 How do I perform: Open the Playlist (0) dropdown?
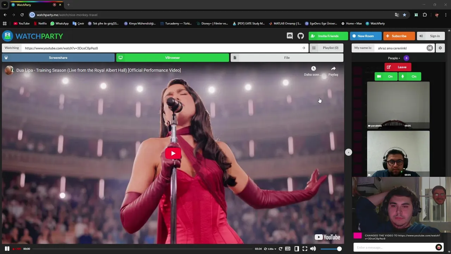(326, 48)
